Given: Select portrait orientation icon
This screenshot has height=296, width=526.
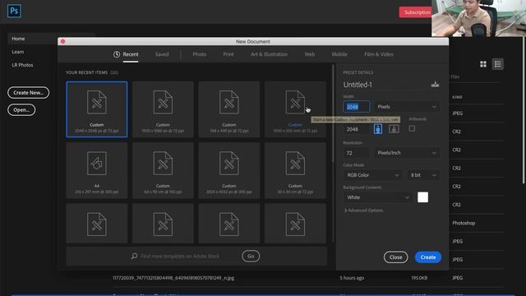Looking at the screenshot, I should [x=378, y=129].
